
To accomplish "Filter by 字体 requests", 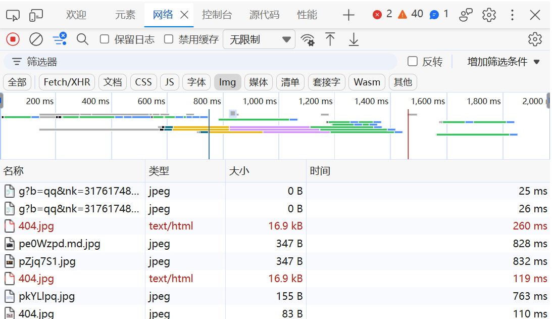I will coord(196,82).
